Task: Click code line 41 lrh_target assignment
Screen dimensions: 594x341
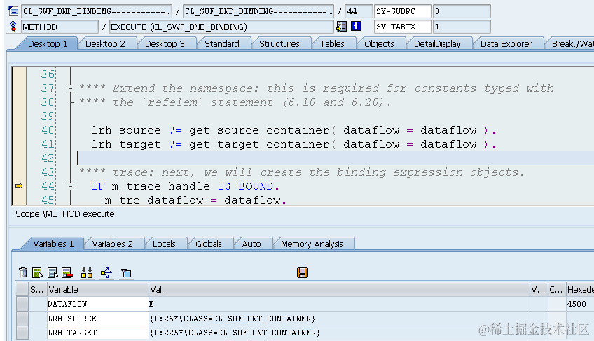Action: [294, 144]
